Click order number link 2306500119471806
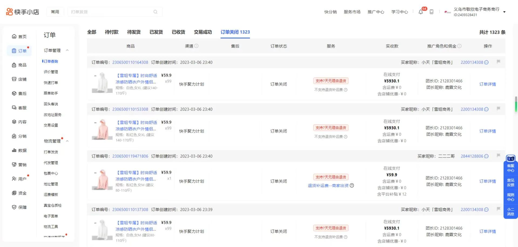Image resolution: width=518 pixels, height=247 pixels. (130, 156)
